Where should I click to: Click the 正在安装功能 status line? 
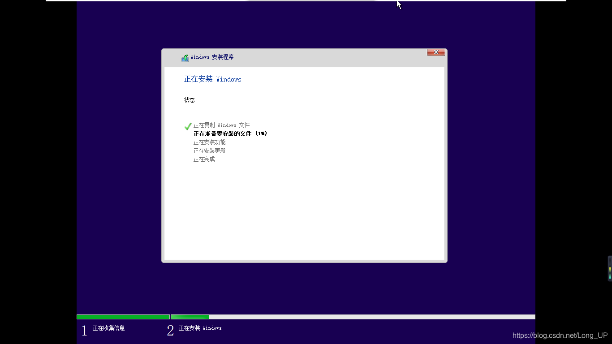click(210, 142)
